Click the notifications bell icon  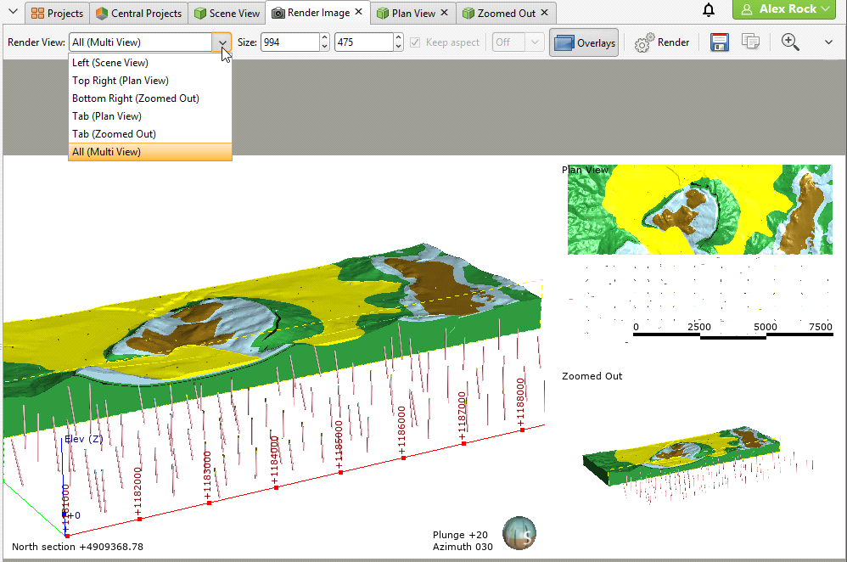click(709, 10)
